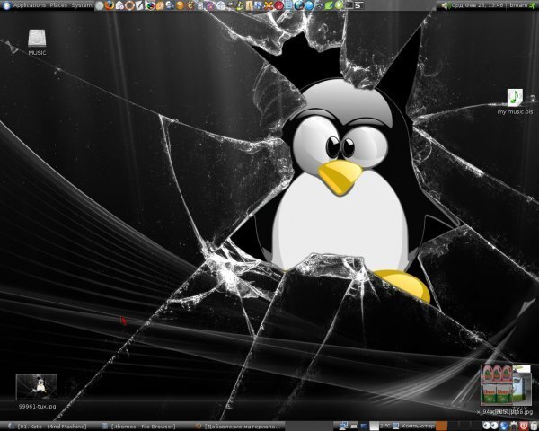Viewport: 539px width, 431px height.
Task: Open the text editor pencil launcher
Action: coord(139,5)
